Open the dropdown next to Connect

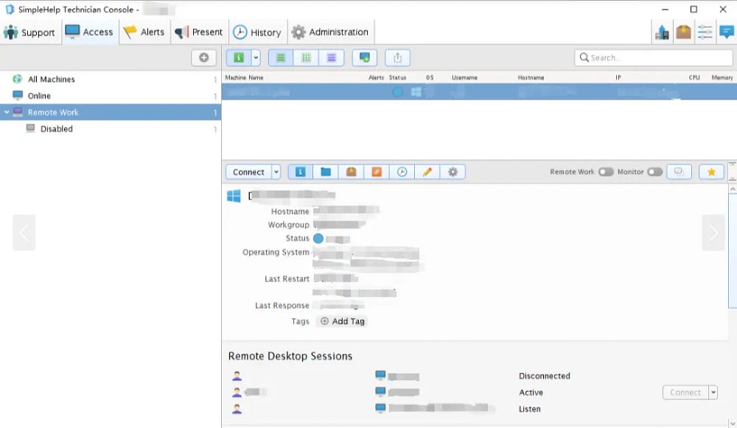point(276,172)
